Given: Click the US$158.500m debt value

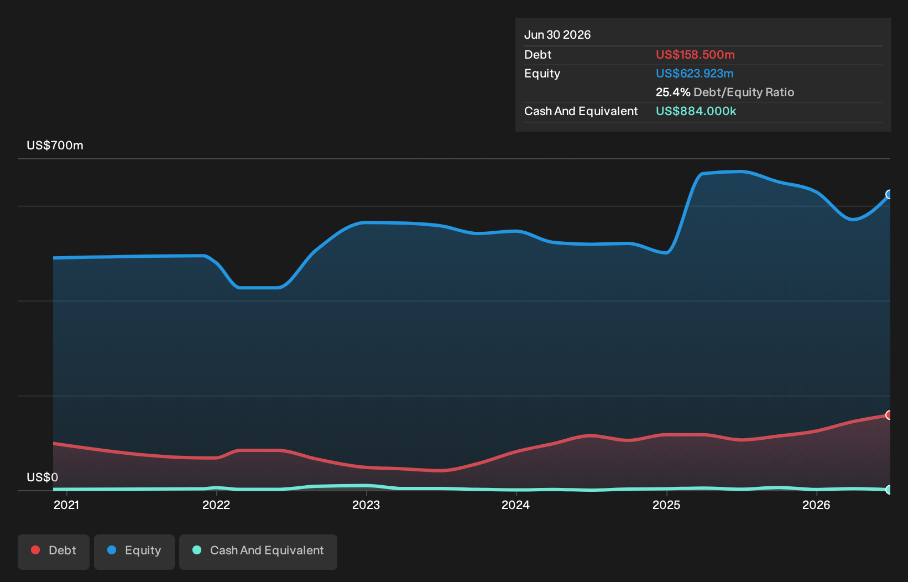Looking at the screenshot, I should pos(695,55).
